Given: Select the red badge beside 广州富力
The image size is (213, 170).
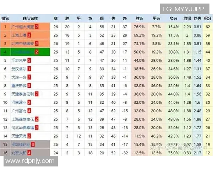Looking at the screenshot, I should (29, 110).
